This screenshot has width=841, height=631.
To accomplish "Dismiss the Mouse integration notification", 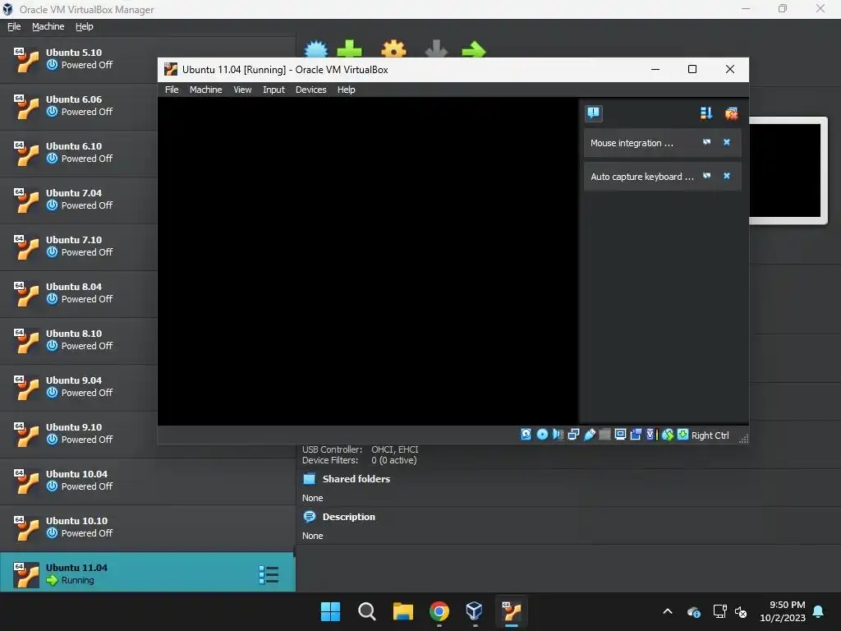I will (727, 142).
